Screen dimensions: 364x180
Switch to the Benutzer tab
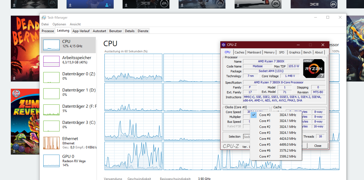pos(116,31)
